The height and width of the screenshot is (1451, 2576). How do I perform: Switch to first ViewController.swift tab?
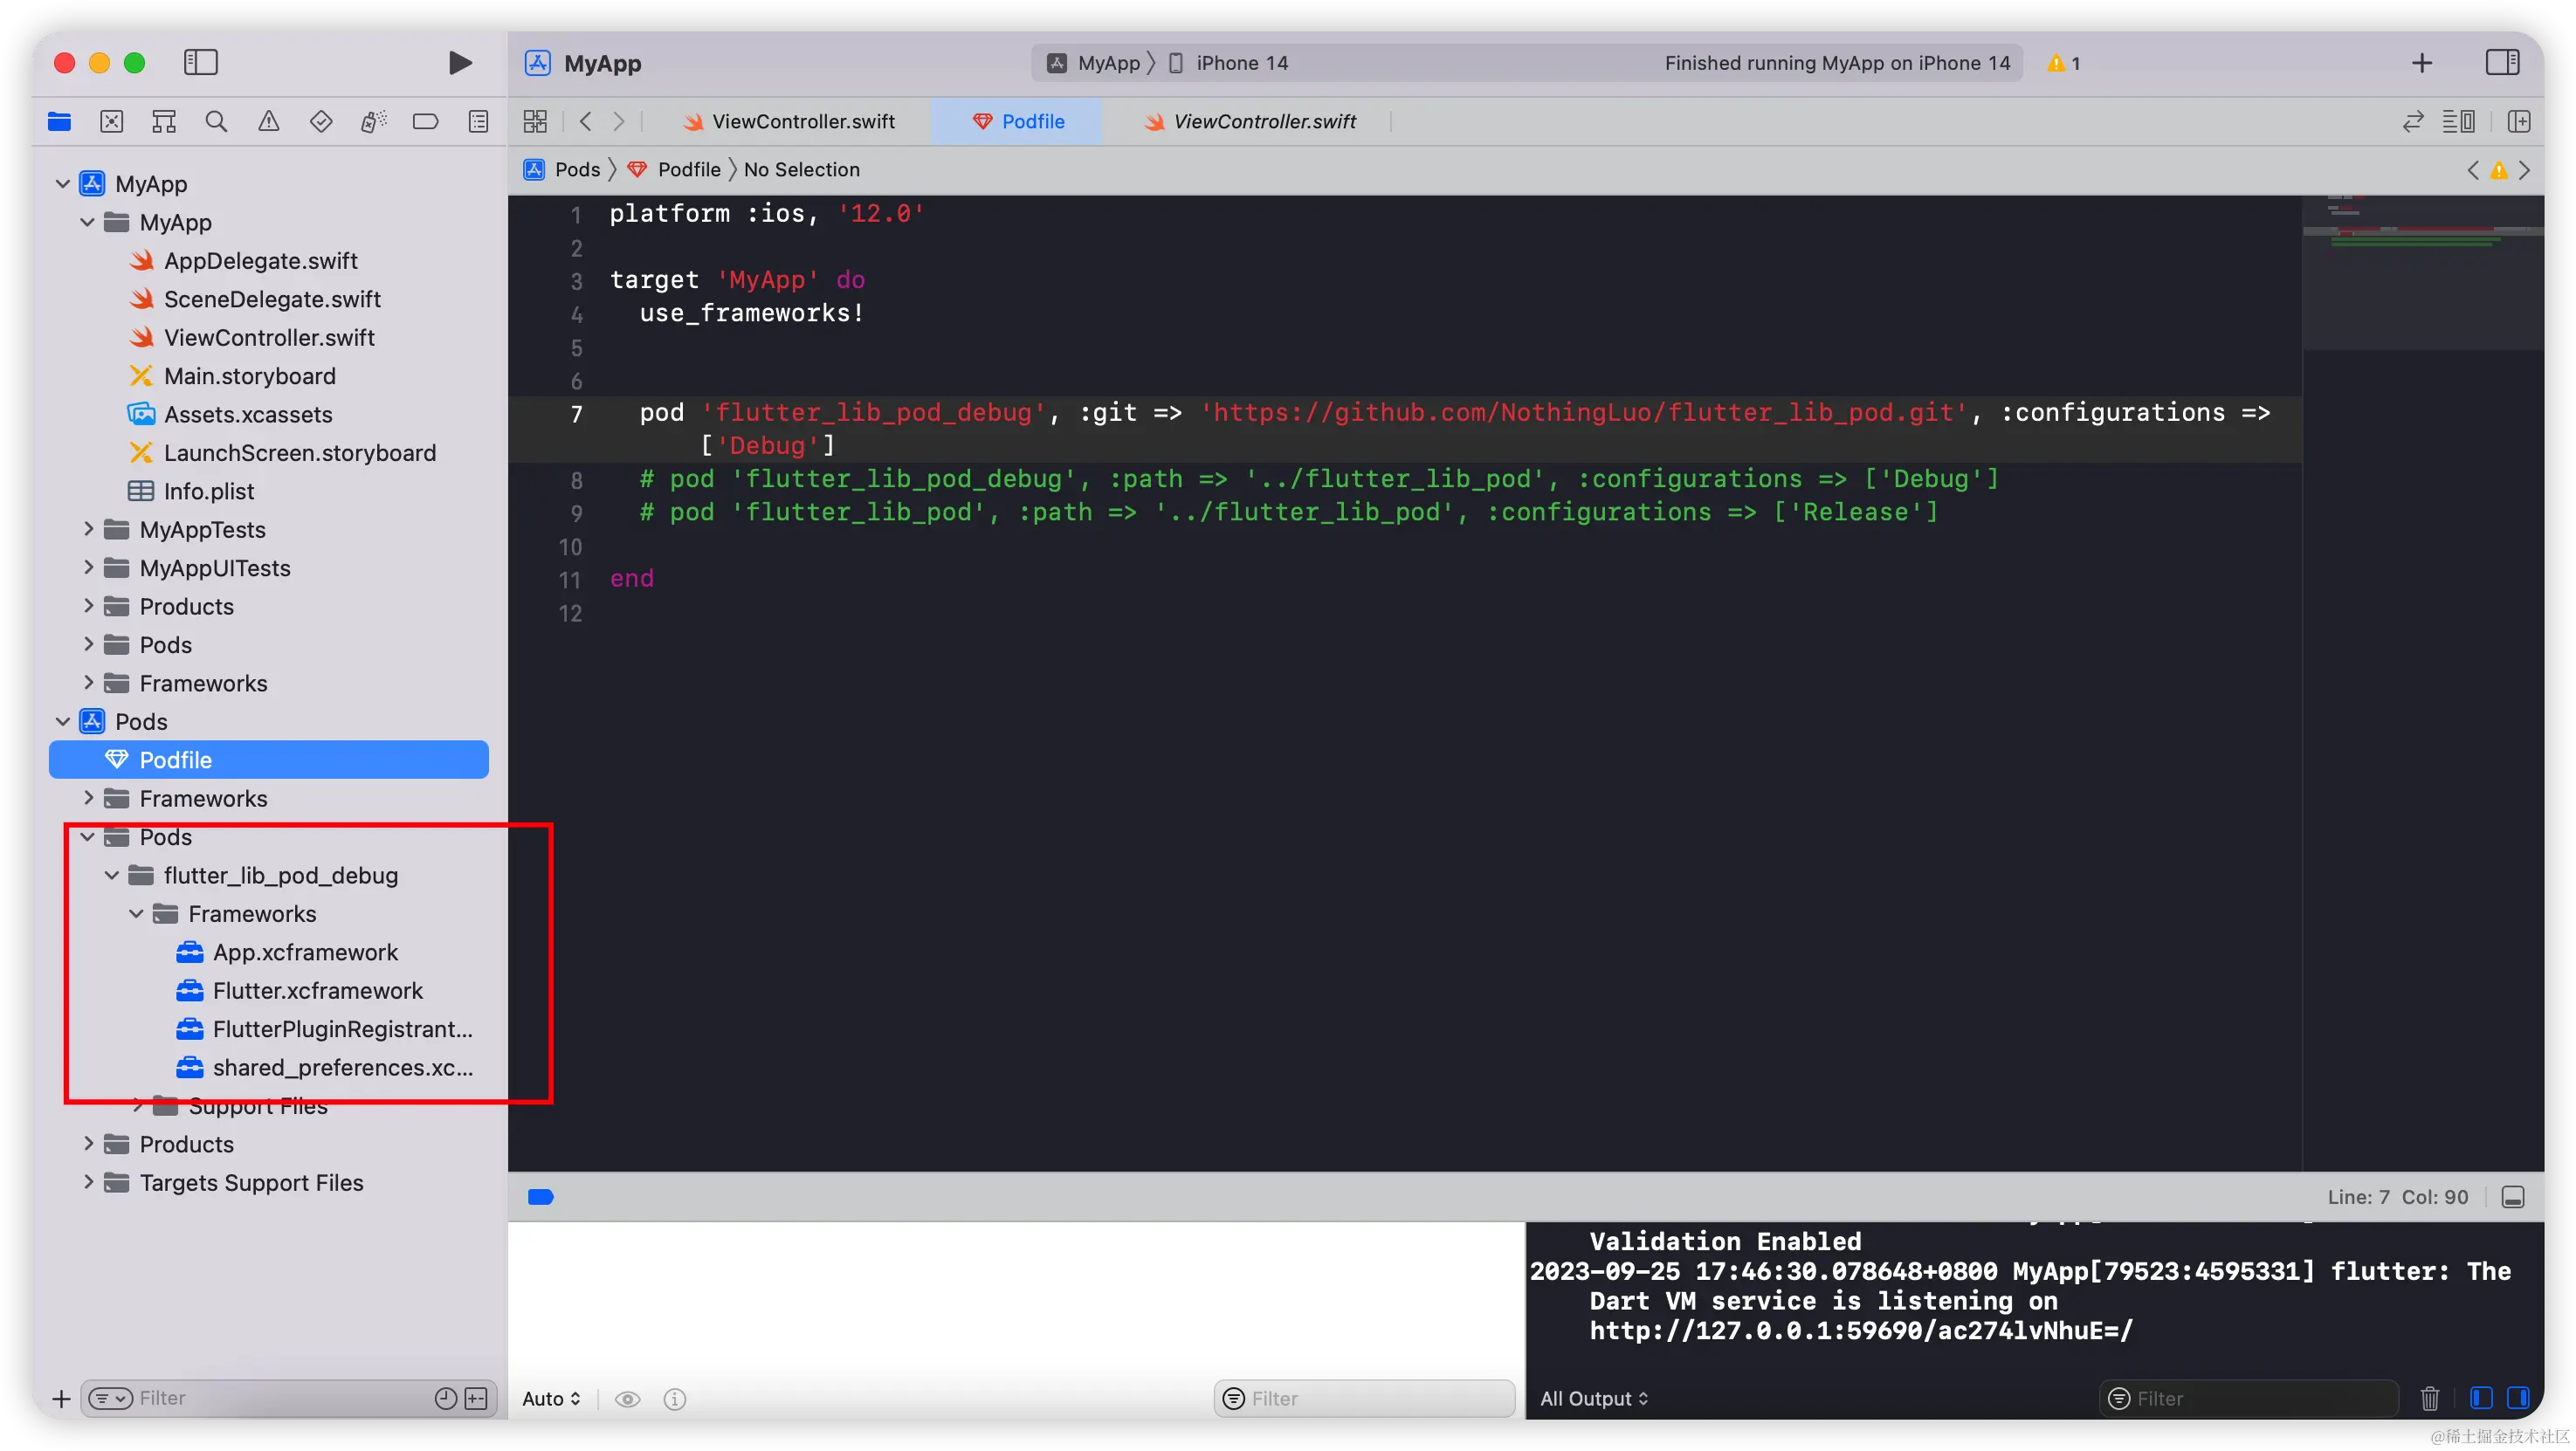(x=790, y=122)
